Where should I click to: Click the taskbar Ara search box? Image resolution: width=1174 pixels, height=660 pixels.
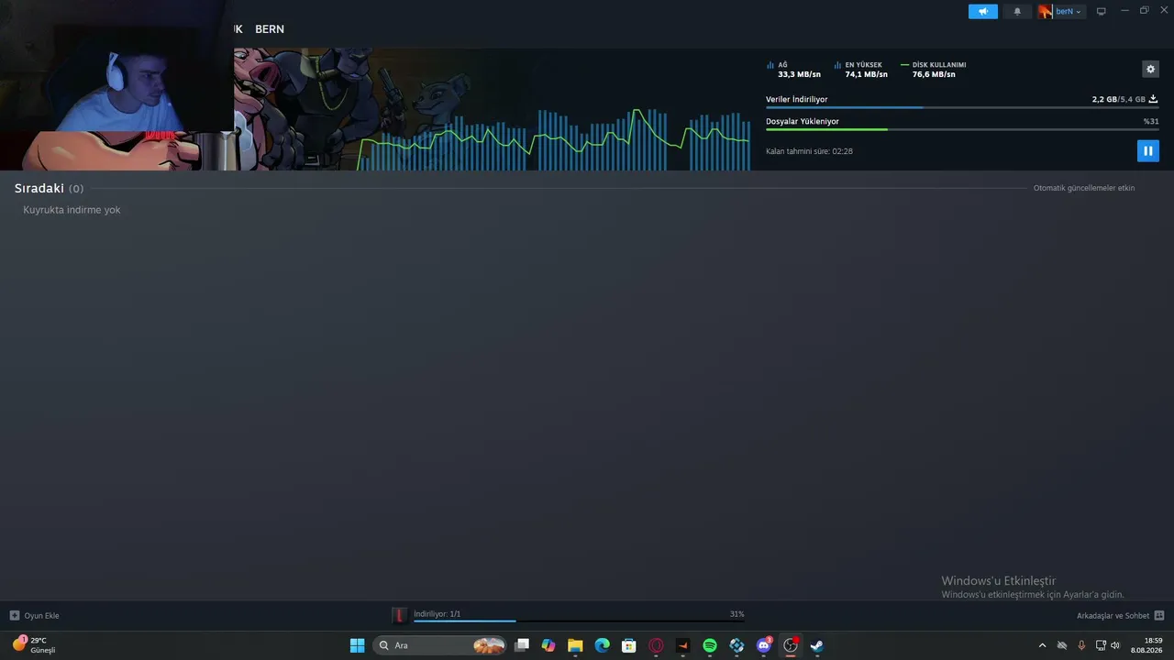440,645
